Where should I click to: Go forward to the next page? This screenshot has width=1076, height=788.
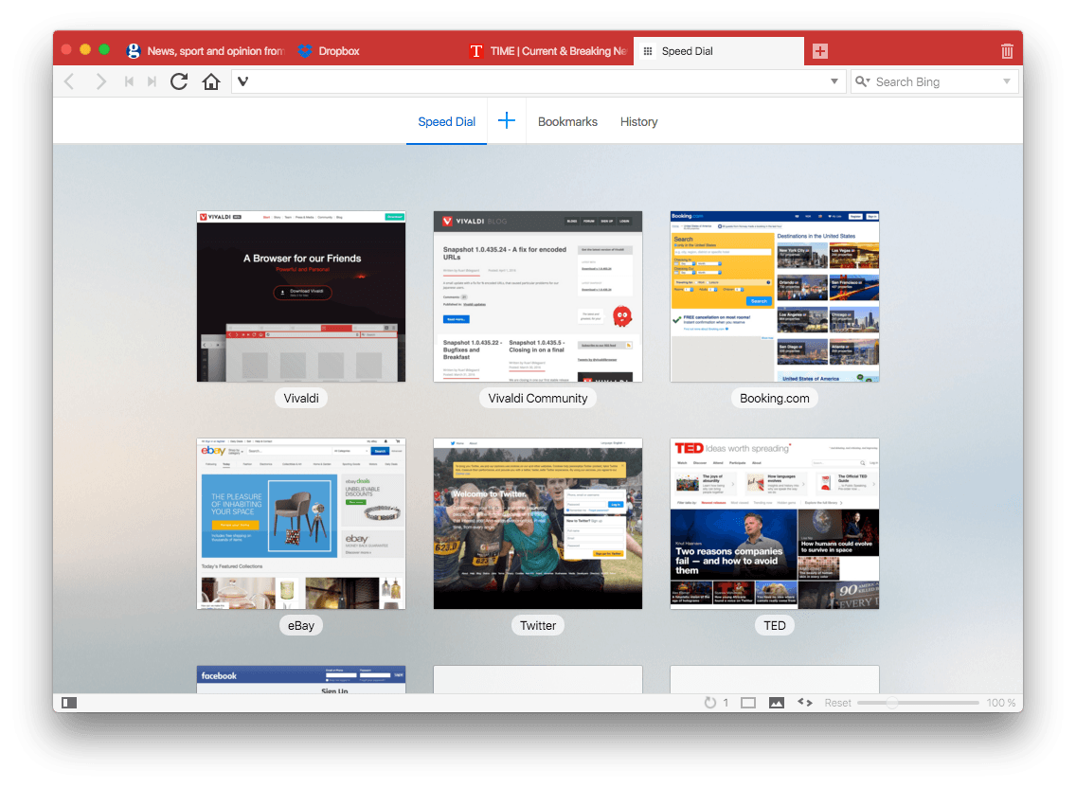click(x=100, y=81)
